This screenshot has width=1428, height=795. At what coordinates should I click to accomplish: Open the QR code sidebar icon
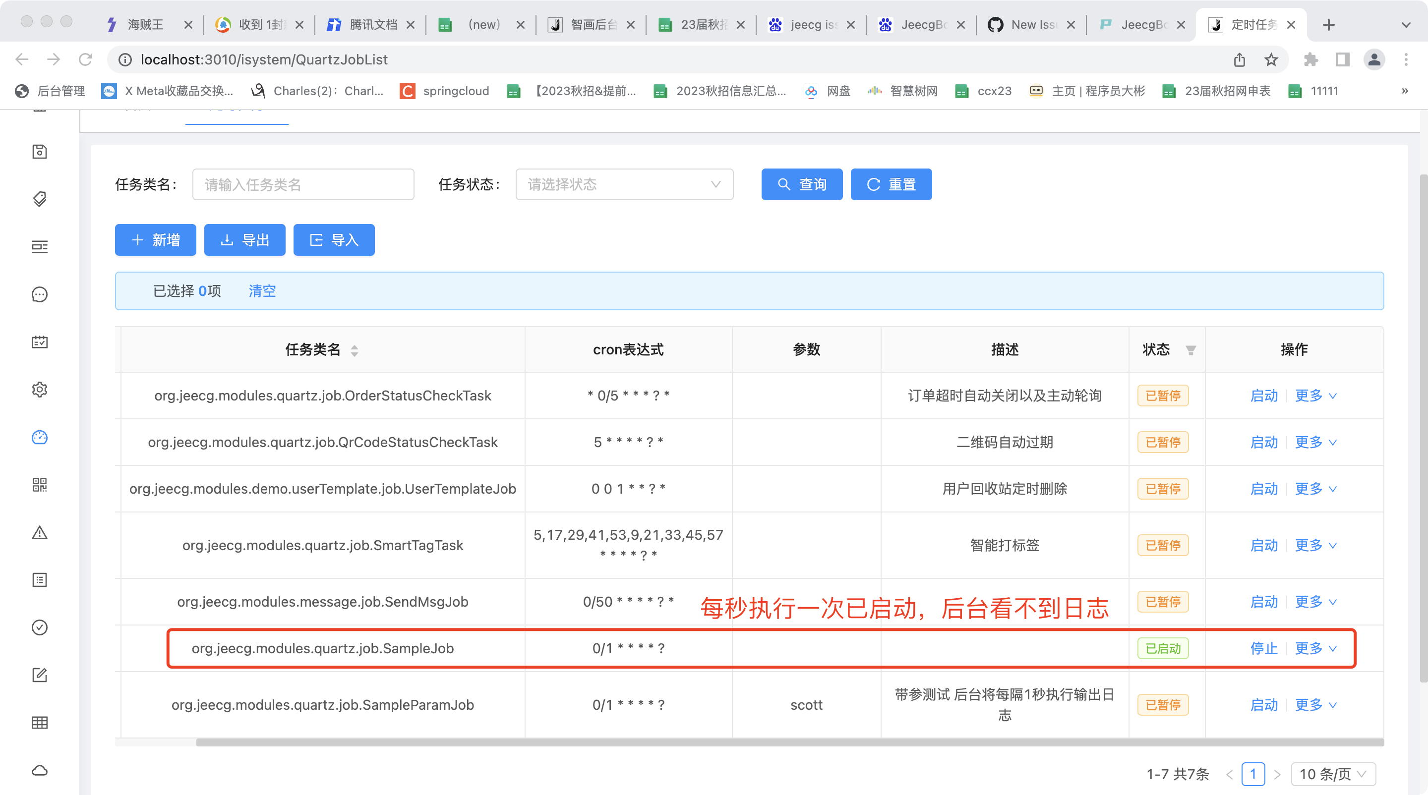(39, 485)
